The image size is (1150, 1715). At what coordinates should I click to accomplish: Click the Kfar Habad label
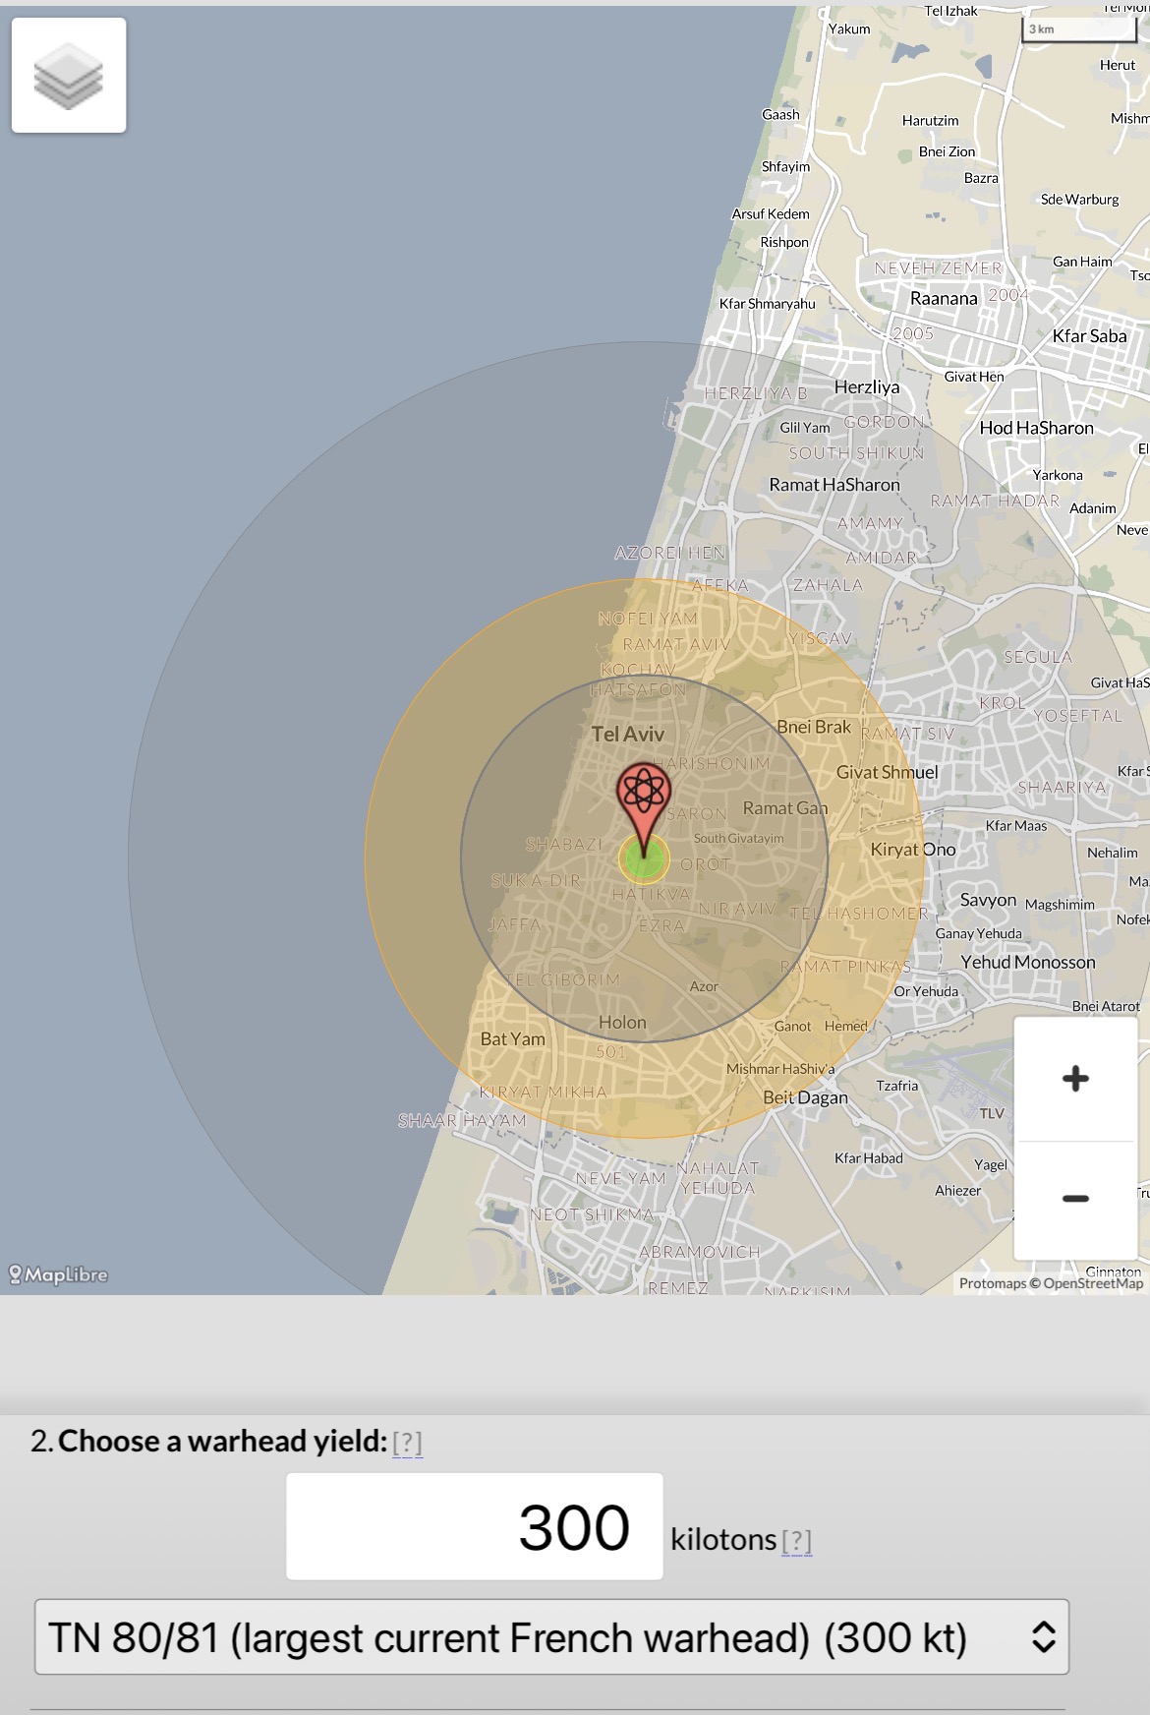[868, 1157]
